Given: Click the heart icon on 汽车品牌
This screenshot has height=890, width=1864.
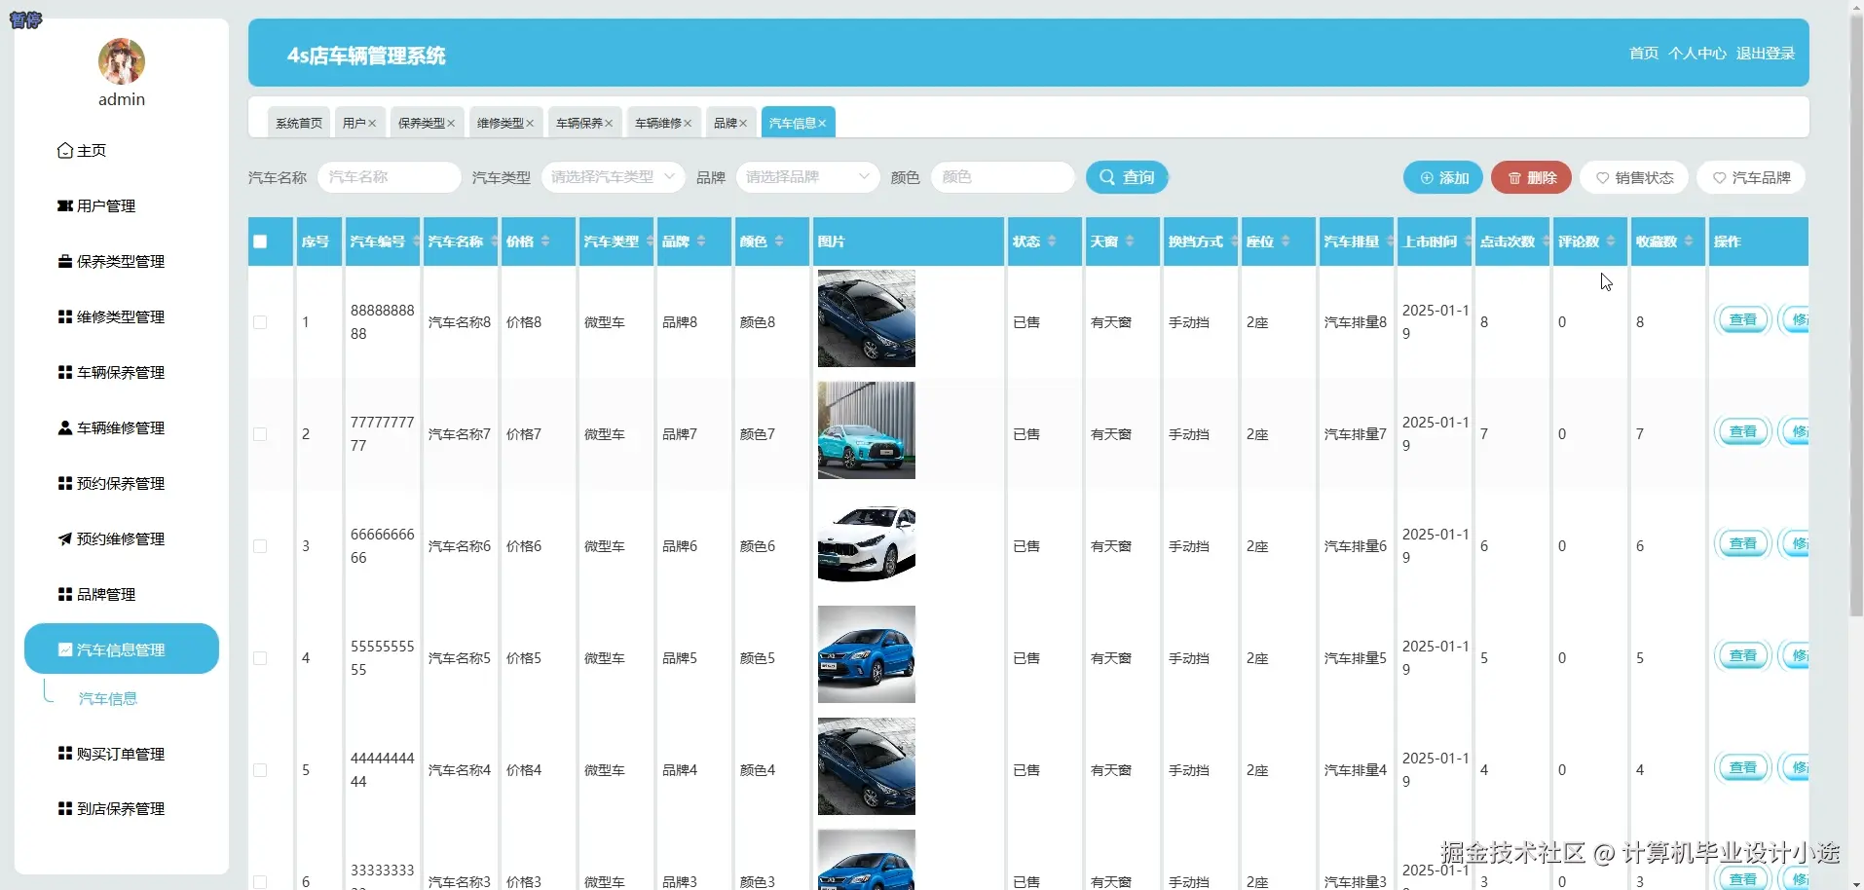Looking at the screenshot, I should (x=1719, y=178).
